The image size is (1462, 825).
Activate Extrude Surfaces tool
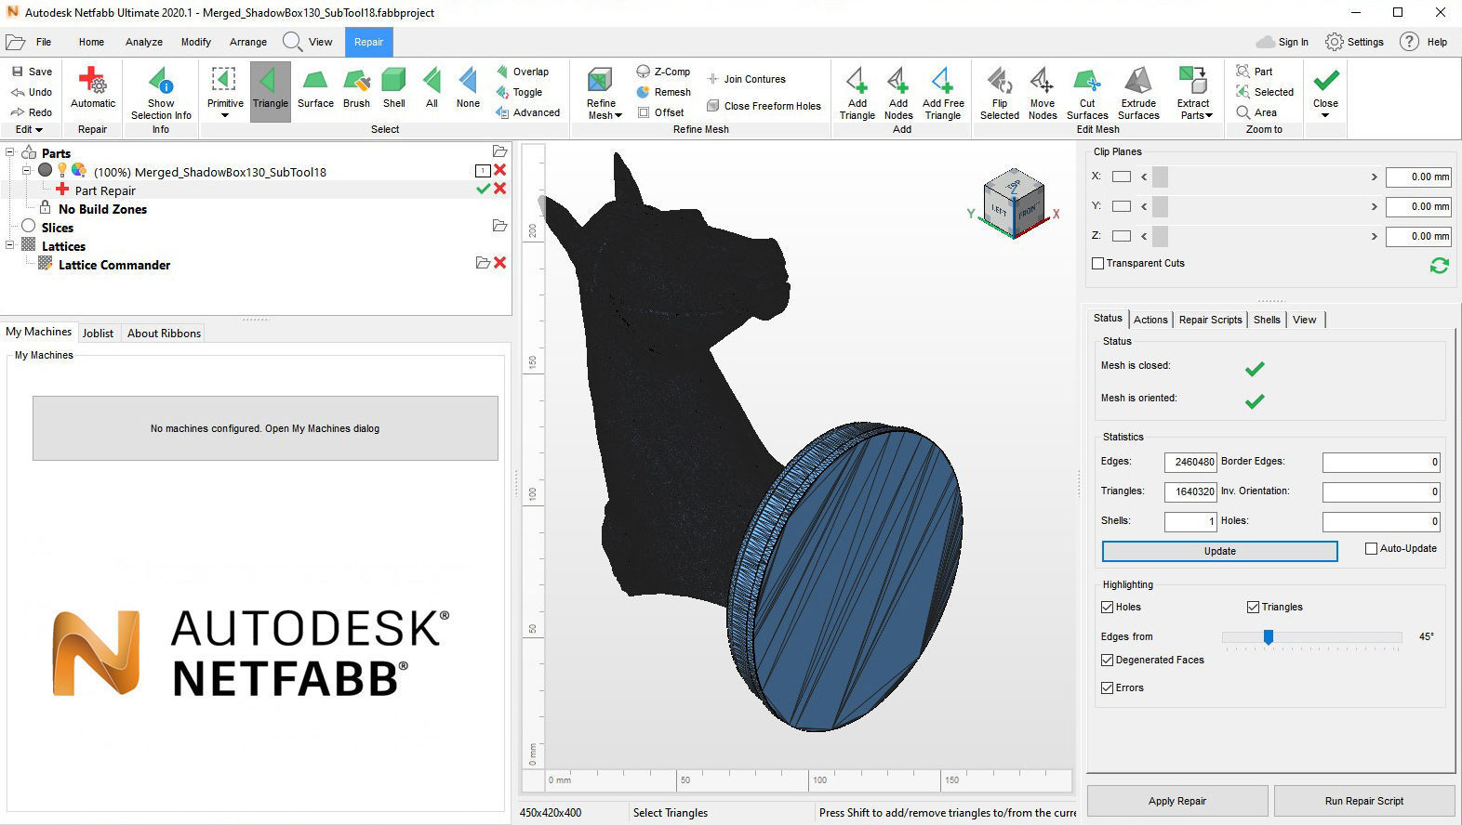click(x=1138, y=93)
